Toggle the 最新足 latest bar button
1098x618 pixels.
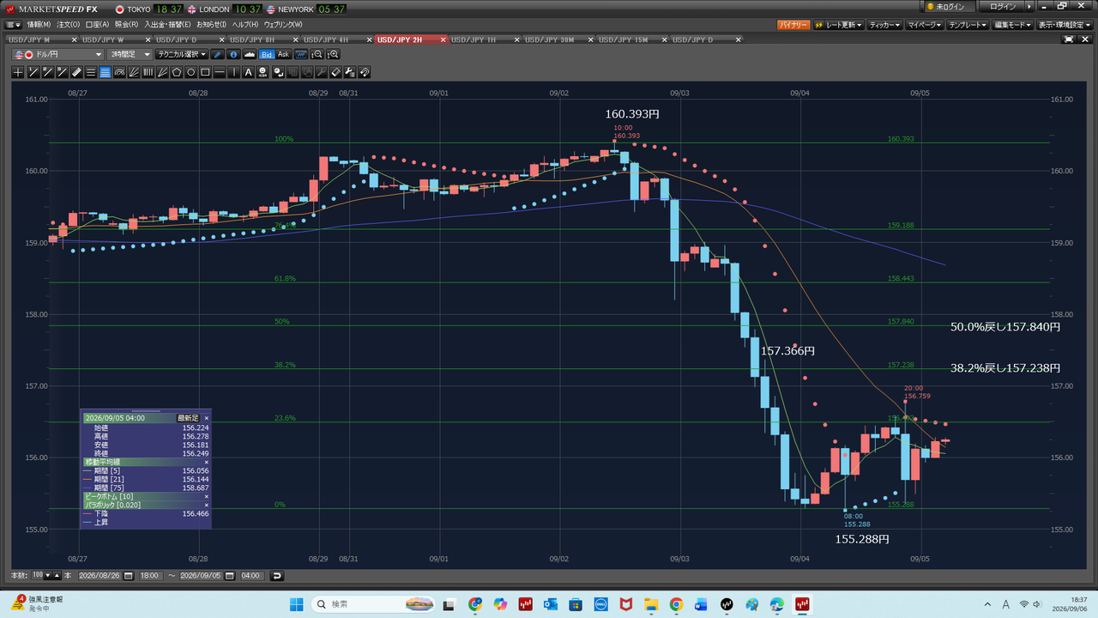[188, 418]
